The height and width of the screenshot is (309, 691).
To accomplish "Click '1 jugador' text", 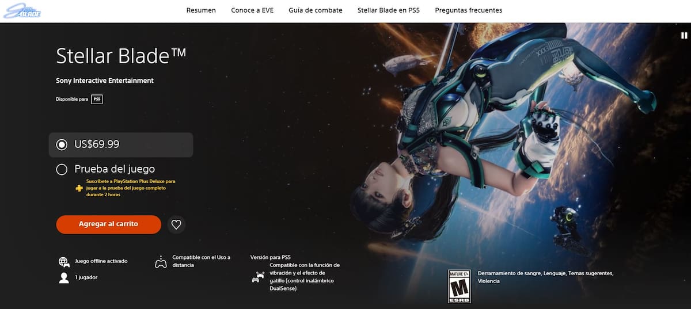I will 86,277.
